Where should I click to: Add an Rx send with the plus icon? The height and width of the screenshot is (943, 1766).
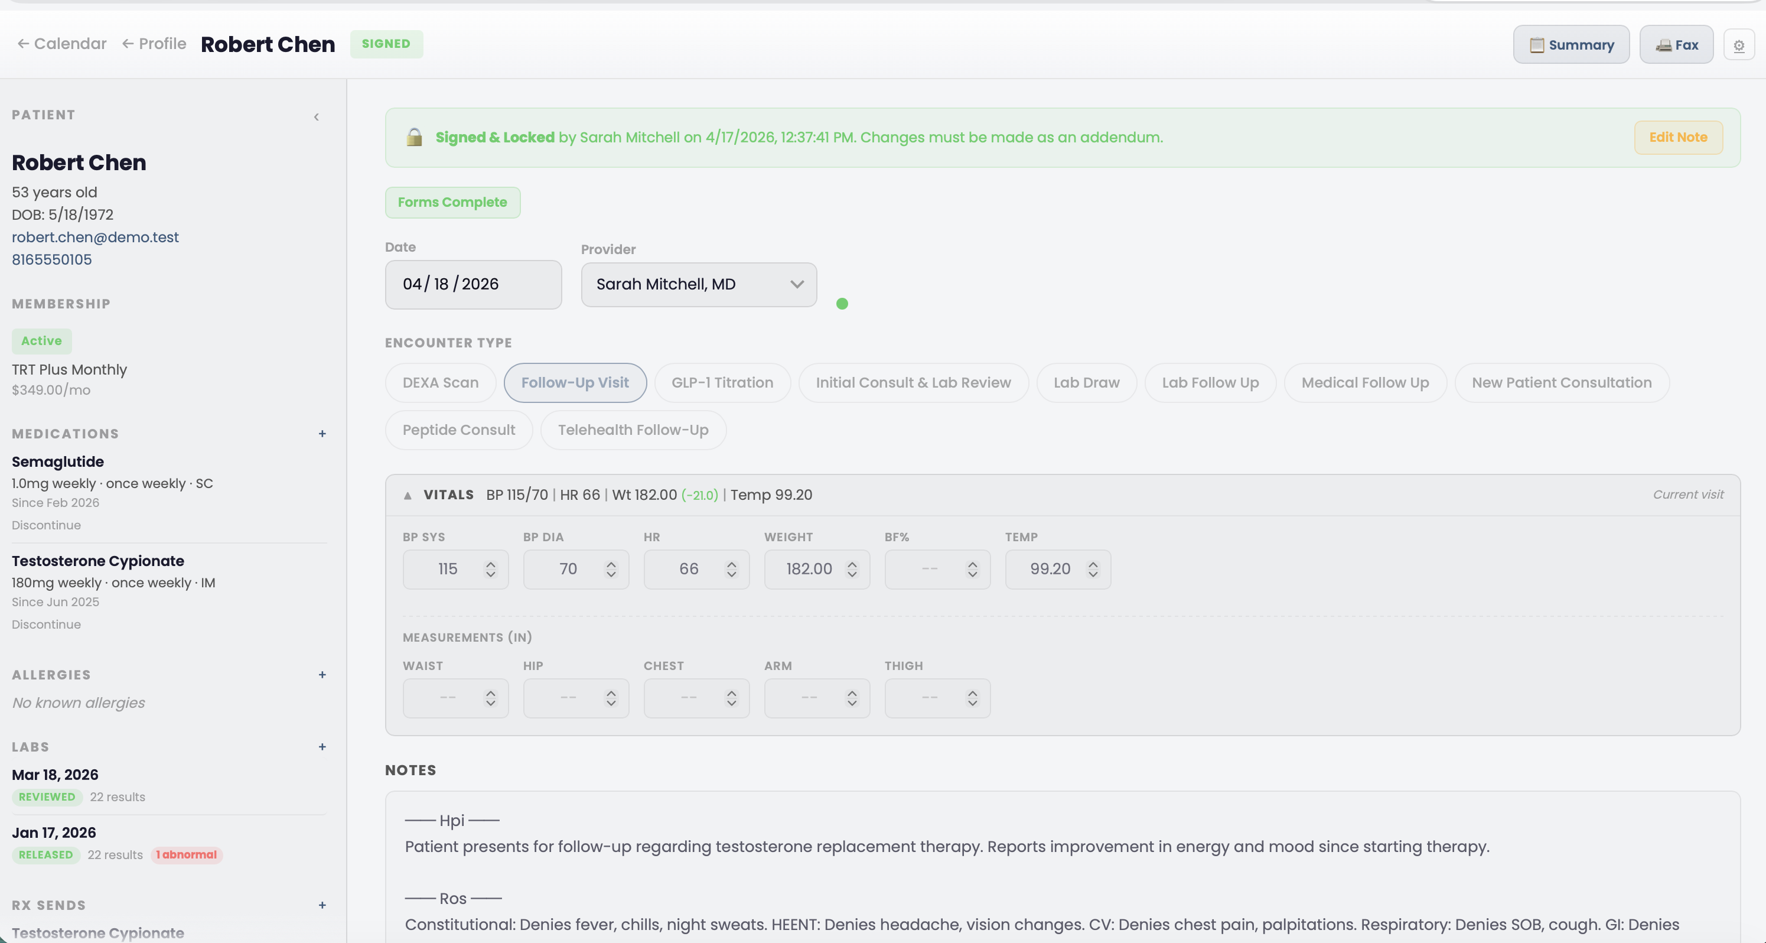[x=322, y=905]
